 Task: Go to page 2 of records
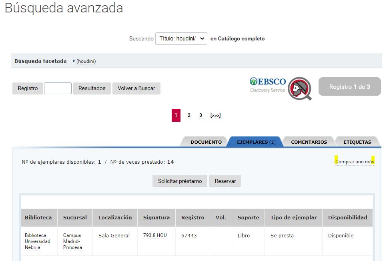pos(189,115)
